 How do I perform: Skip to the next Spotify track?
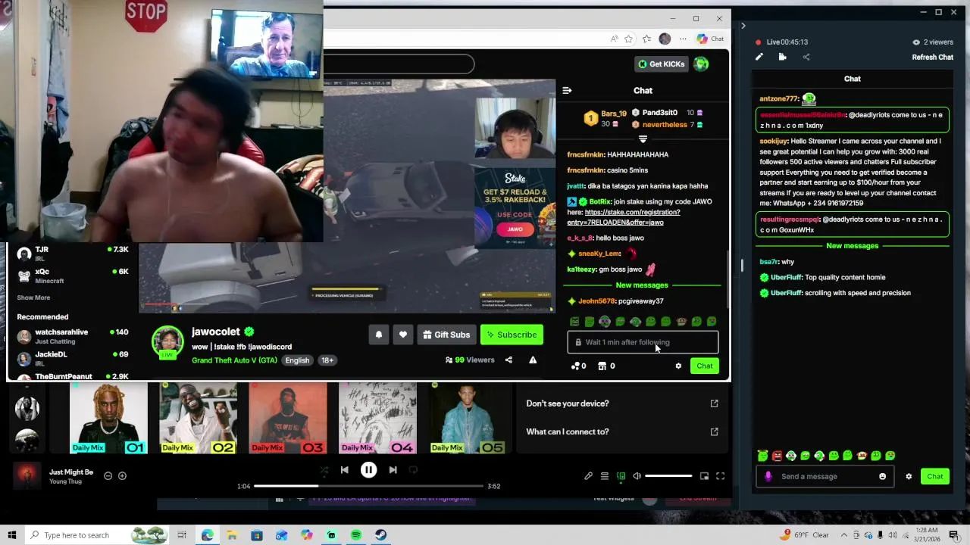tap(393, 470)
